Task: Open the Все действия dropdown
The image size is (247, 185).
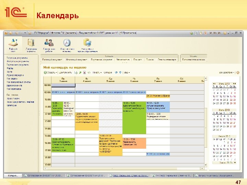Action: click(226, 73)
